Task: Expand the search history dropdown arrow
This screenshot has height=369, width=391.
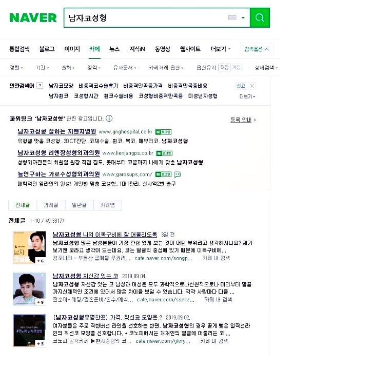Action: 243,17
